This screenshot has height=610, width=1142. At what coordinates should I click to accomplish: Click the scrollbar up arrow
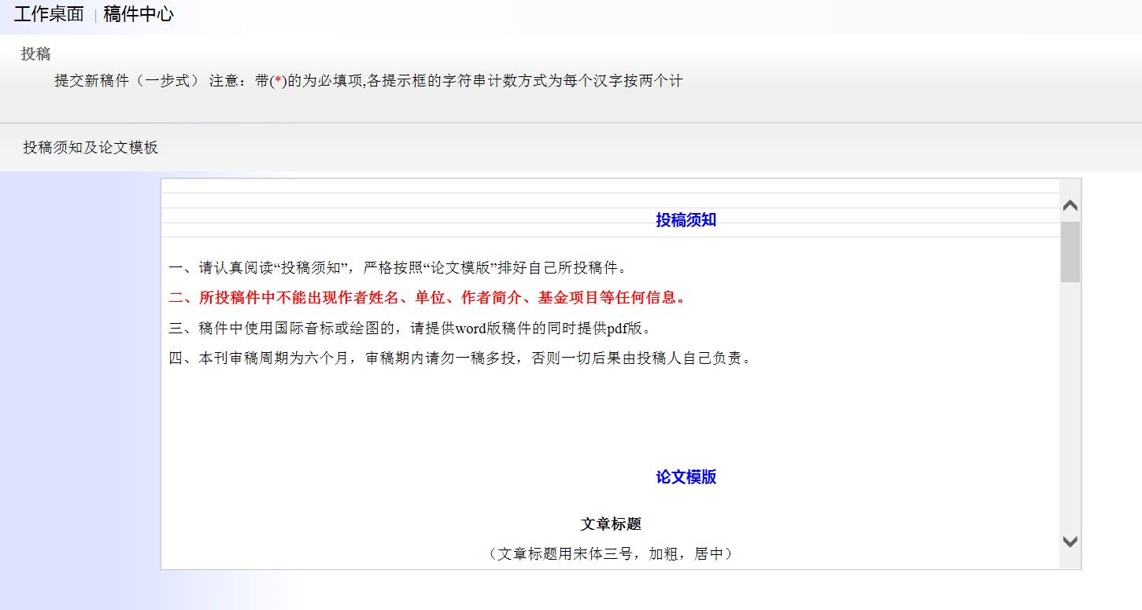pyautogui.click(x=1070, y=206)
